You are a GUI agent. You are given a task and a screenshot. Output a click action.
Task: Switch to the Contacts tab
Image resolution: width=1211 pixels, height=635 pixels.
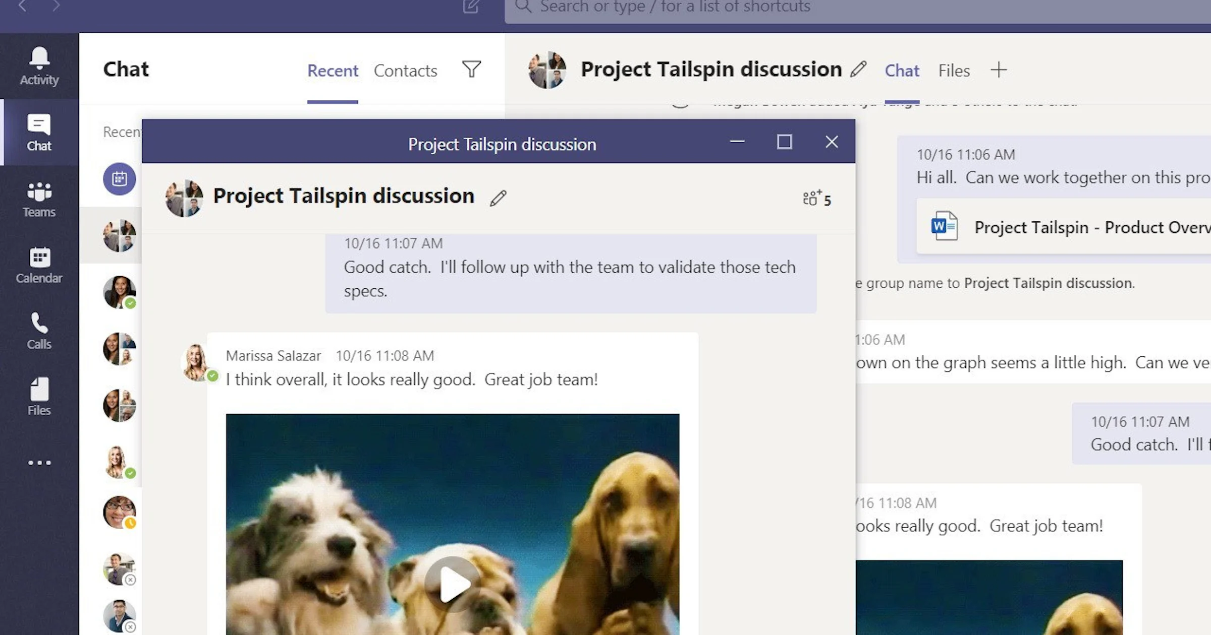tap(405, 71)
